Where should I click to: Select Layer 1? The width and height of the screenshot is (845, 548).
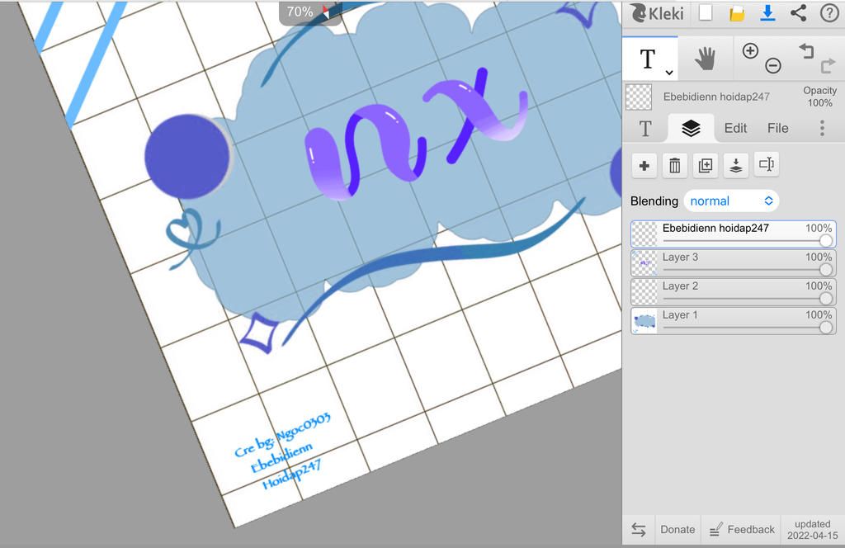(733, 321)
